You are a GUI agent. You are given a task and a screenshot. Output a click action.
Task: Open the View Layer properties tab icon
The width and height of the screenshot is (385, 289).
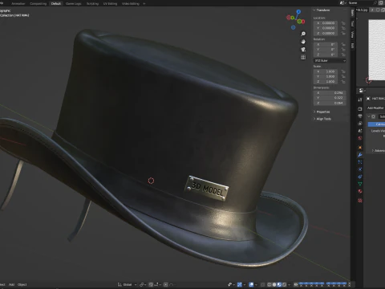360,124
